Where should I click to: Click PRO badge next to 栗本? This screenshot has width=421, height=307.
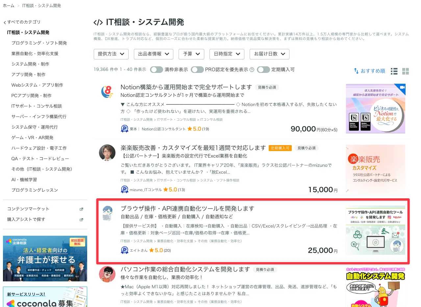124,129
